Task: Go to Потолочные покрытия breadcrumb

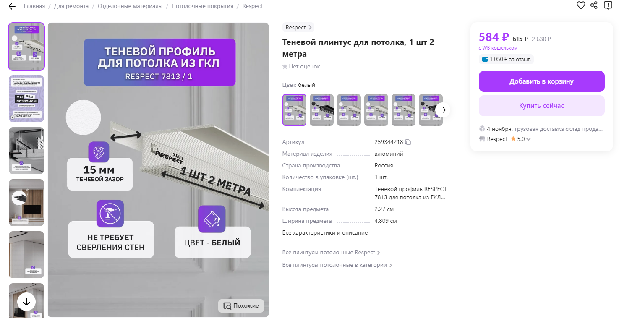Action: click(x=202, y=6)
